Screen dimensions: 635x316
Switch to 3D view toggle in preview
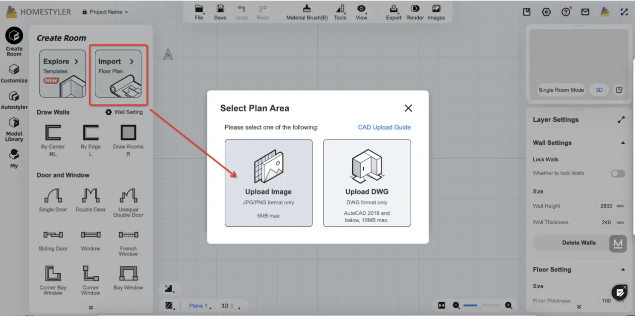599,90
